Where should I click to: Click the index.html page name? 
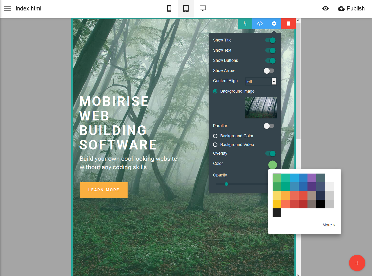point(28,8)
